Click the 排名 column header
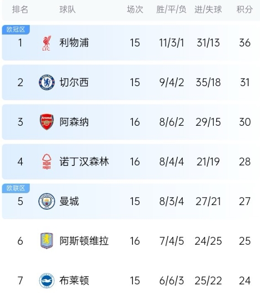 click(20, 10)
